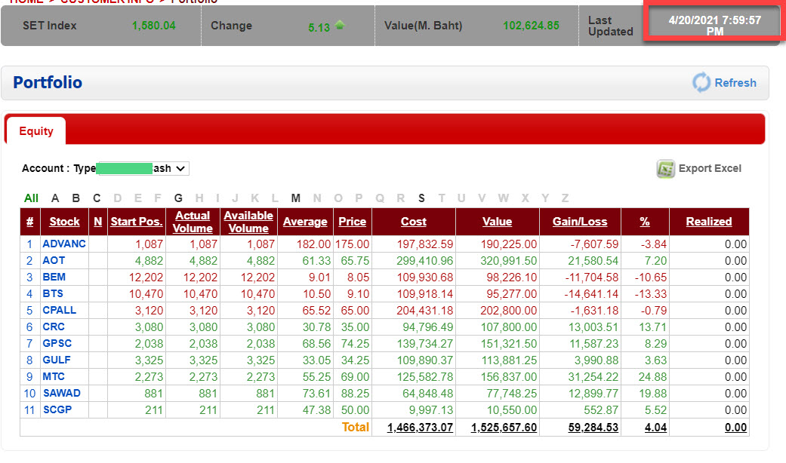Viewport: 786px width, 463px height.
Task: Open the SCGP stock link
Action: pyautogui.click(x=57, y=409)
